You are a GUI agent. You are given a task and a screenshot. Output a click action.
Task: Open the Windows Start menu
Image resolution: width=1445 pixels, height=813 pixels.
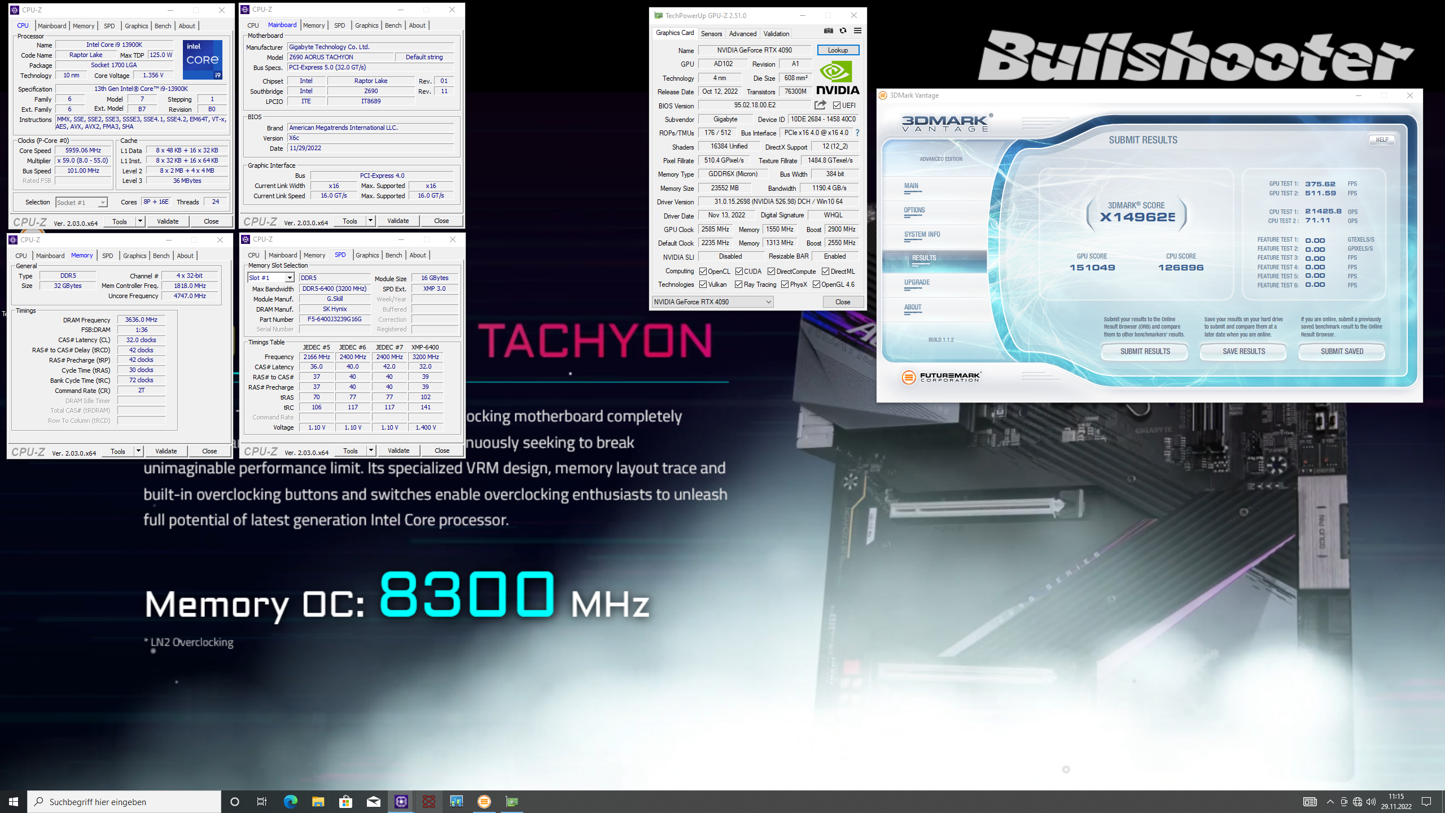[14, 801]
